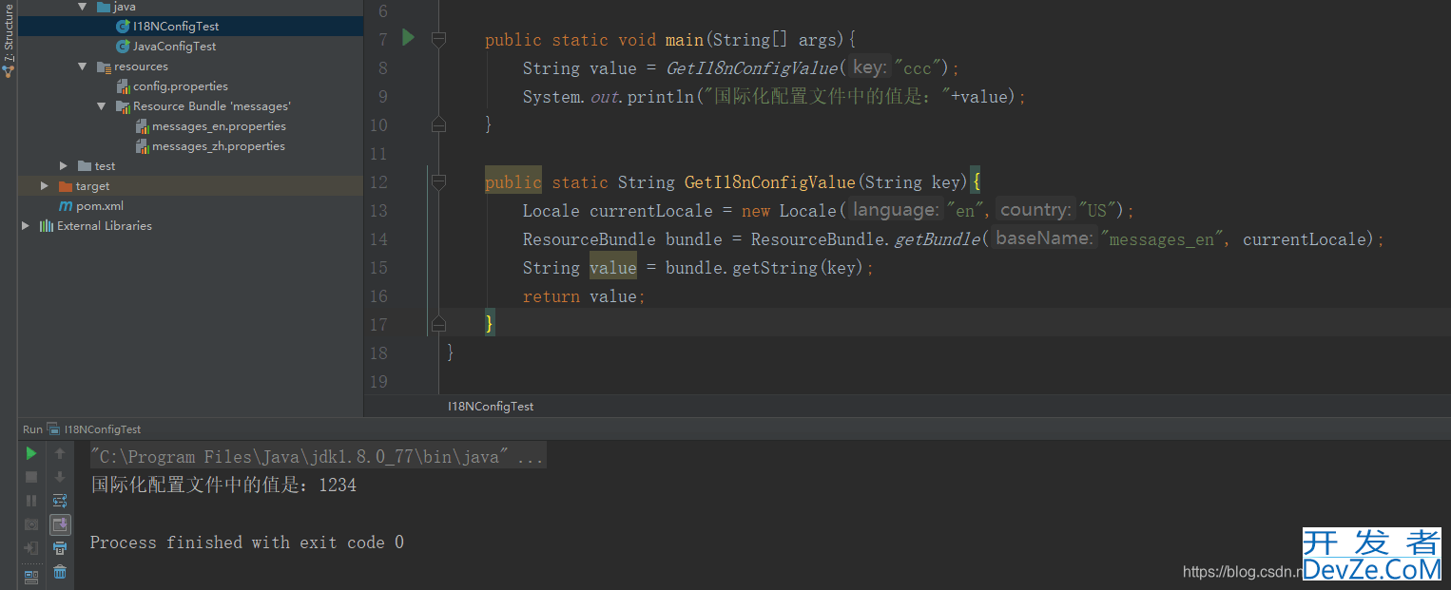Click the Pause output icon
The height and width of the screenshot is (590, 1451).
coord(31,501)
